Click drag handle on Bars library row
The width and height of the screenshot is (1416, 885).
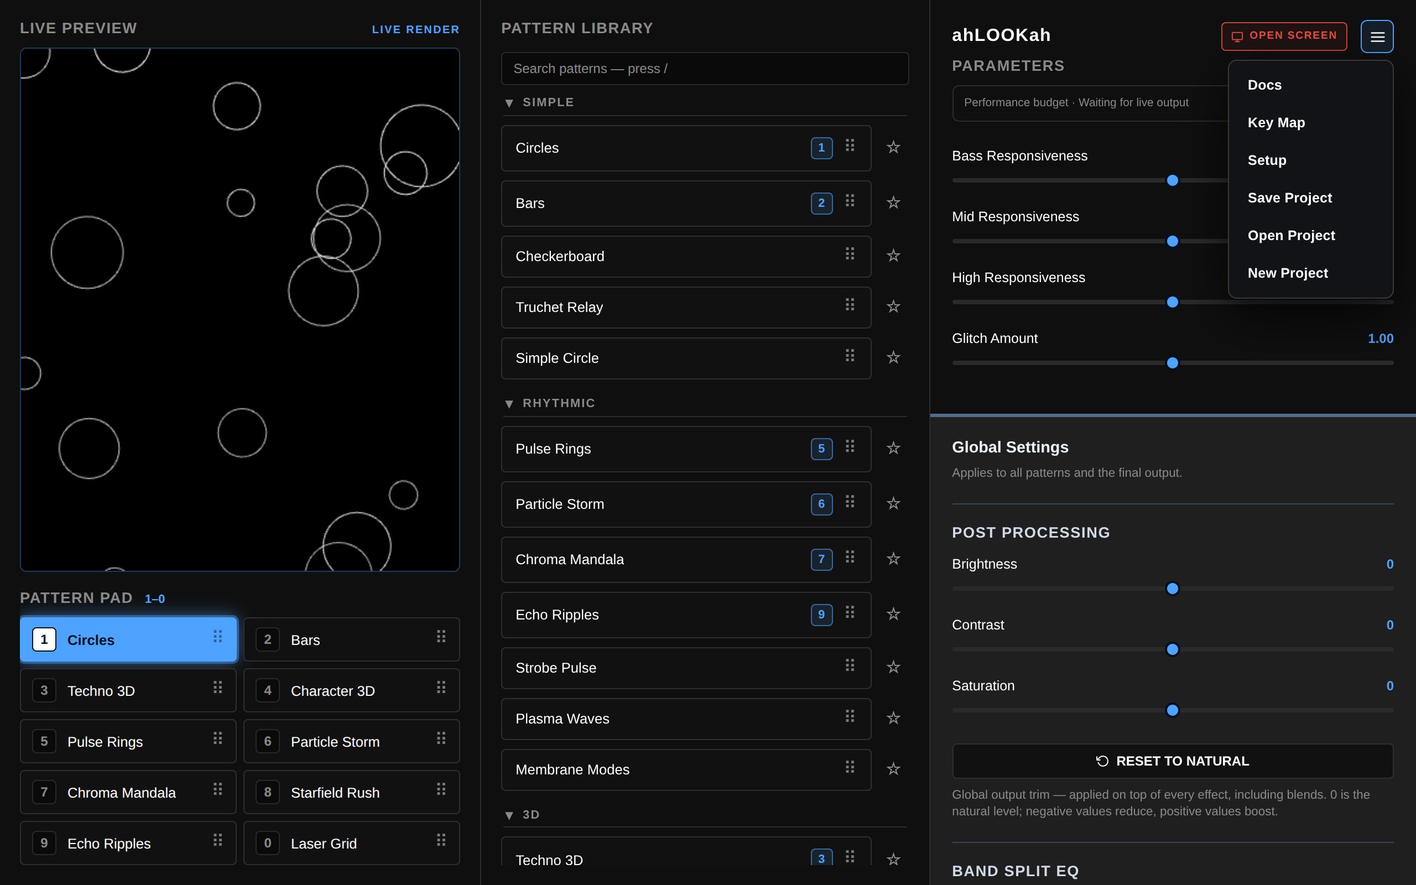850,201
